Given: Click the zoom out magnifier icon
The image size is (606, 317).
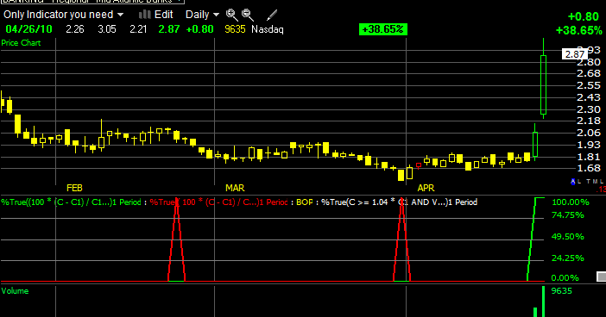Looking at the screenshot, I should coord(248,15).
